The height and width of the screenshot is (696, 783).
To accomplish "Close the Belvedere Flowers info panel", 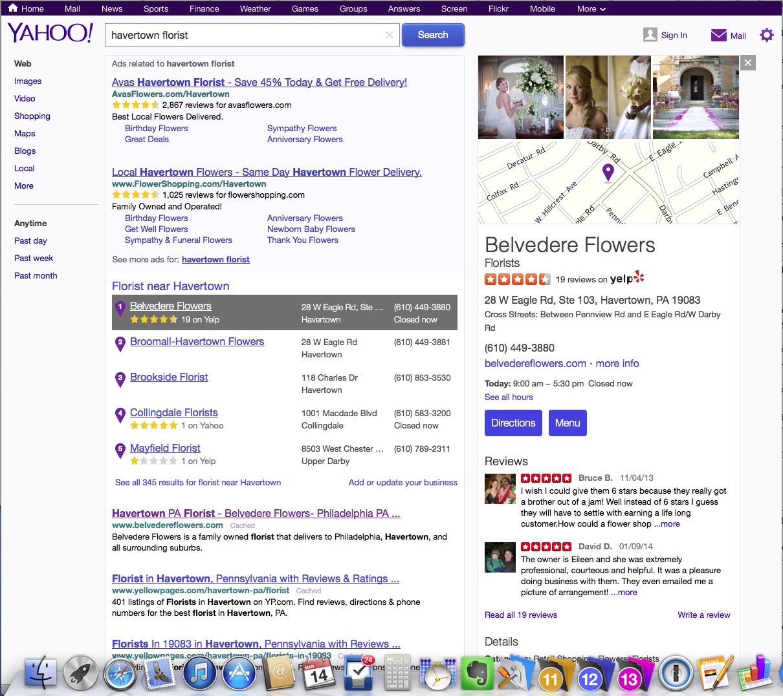I will (x=748, y=63).
